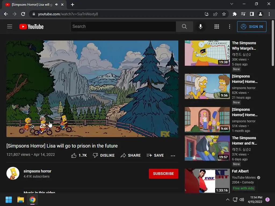Viewport: 275px width, 206px height.
Task: Toggle Chrome side panel
Action: tap(252, 14)
